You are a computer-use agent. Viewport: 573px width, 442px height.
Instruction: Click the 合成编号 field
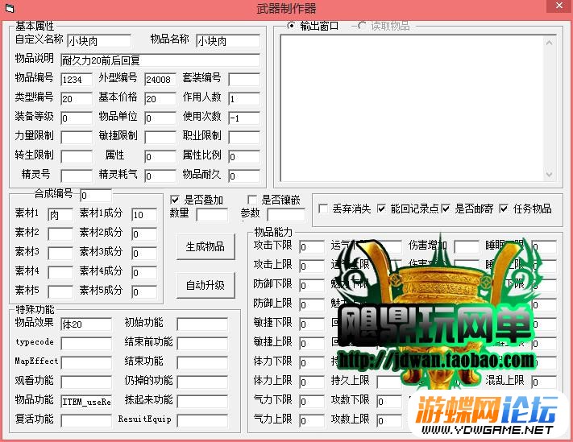[96, 196]
